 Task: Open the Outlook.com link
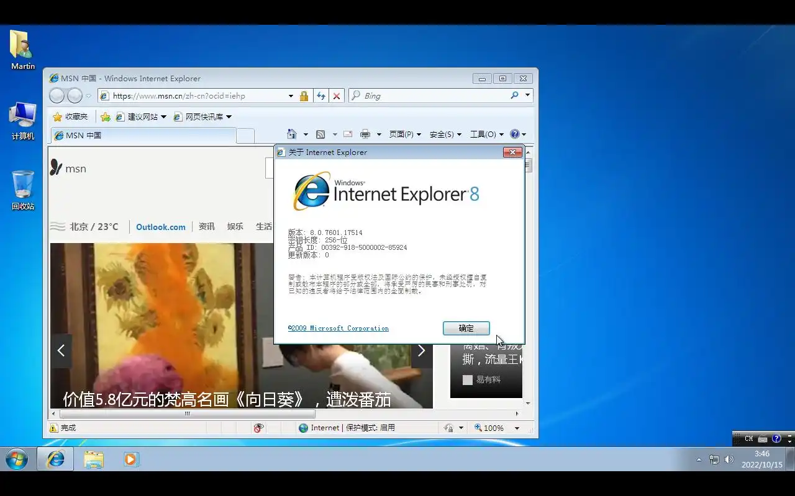point(161,227)
